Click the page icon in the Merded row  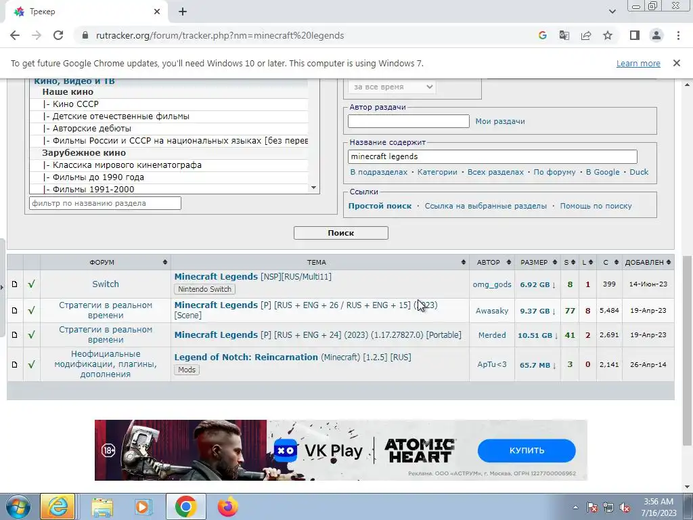coord(15,334)
